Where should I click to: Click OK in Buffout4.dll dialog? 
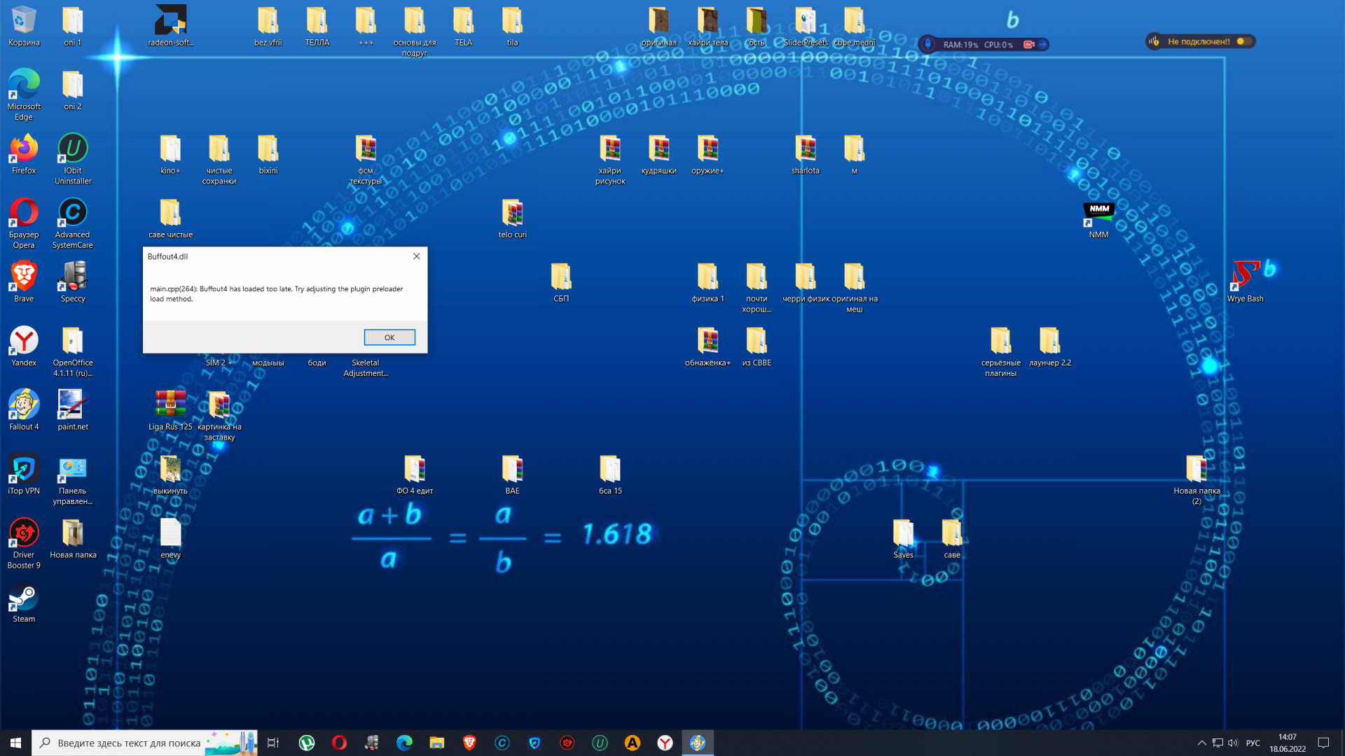[389, 337]
